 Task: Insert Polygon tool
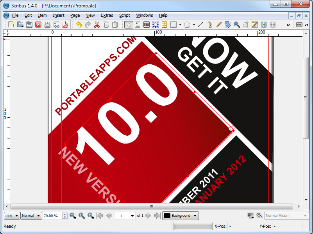pos(187,25)
